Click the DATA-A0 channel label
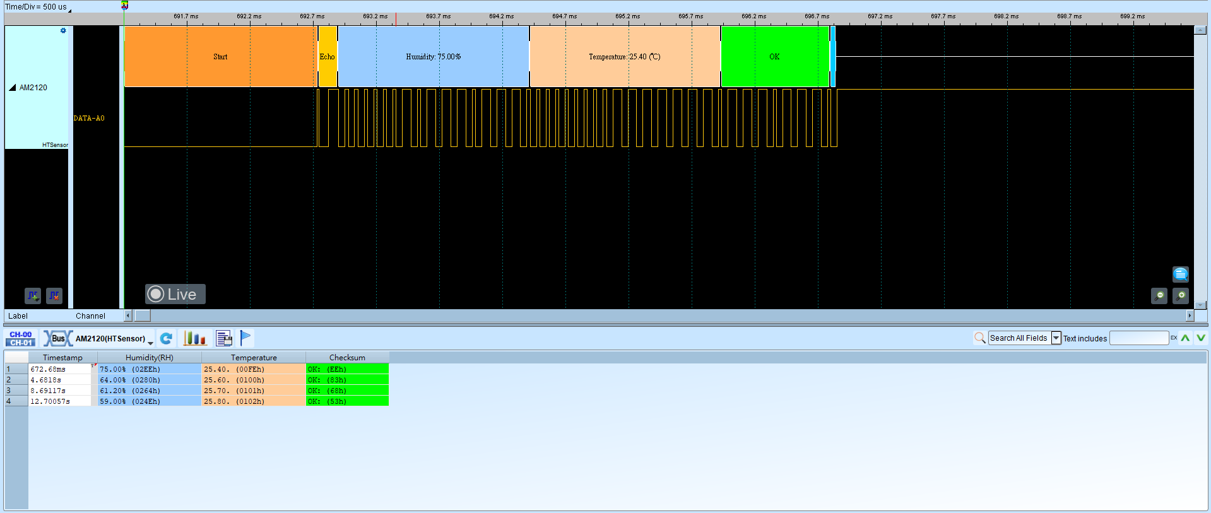 (89, 119)
